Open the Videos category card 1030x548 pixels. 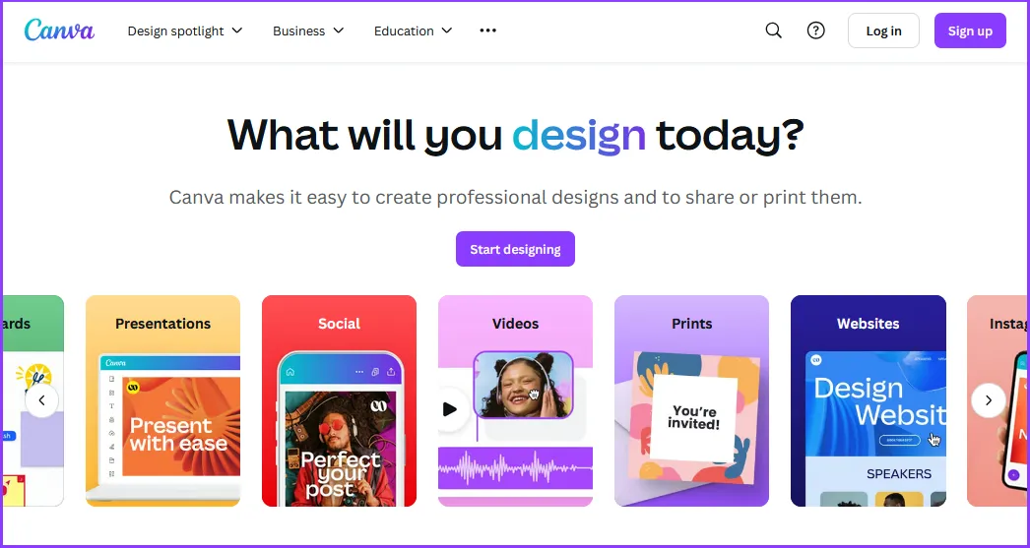pyautogui.click(x=516, y=401)
